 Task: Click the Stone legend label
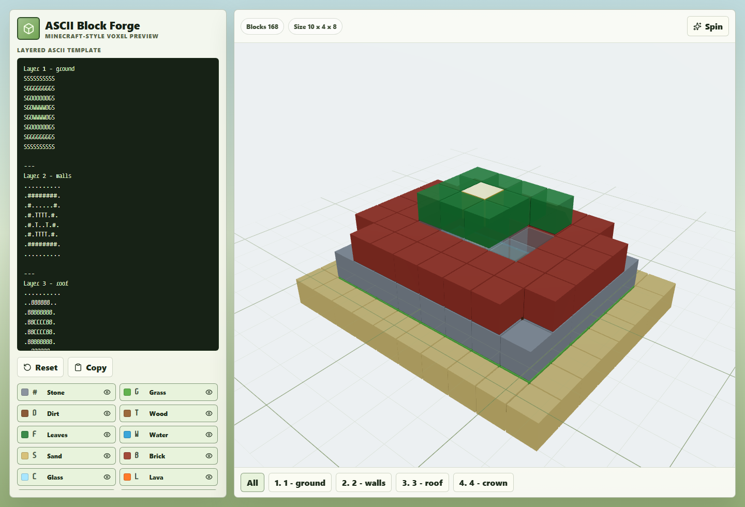point(56,393)
